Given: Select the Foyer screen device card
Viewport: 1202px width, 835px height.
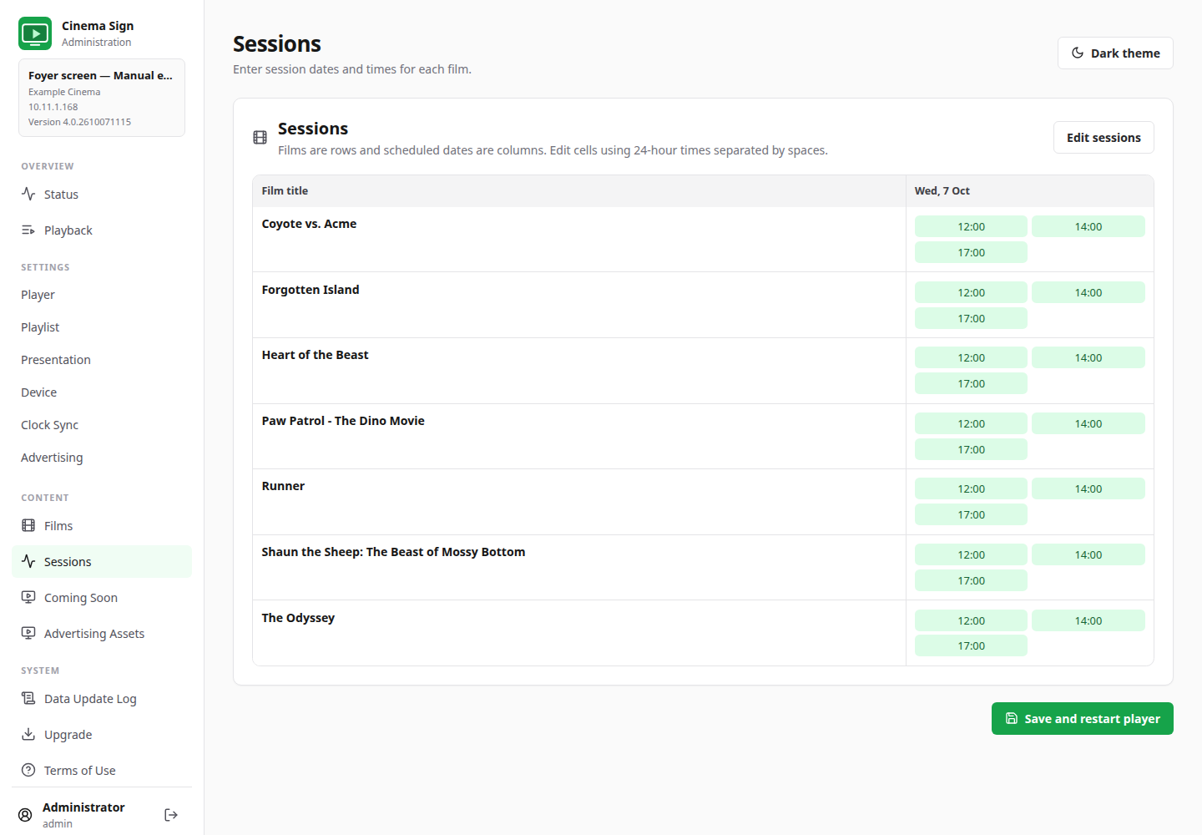Looking at the screenshot, I should coord(102,98).
